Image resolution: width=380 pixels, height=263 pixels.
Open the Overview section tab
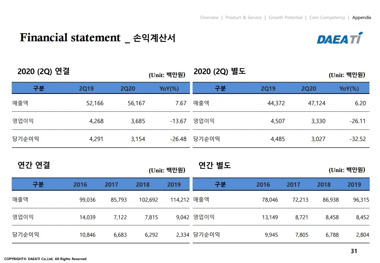[x=209, y=18]
